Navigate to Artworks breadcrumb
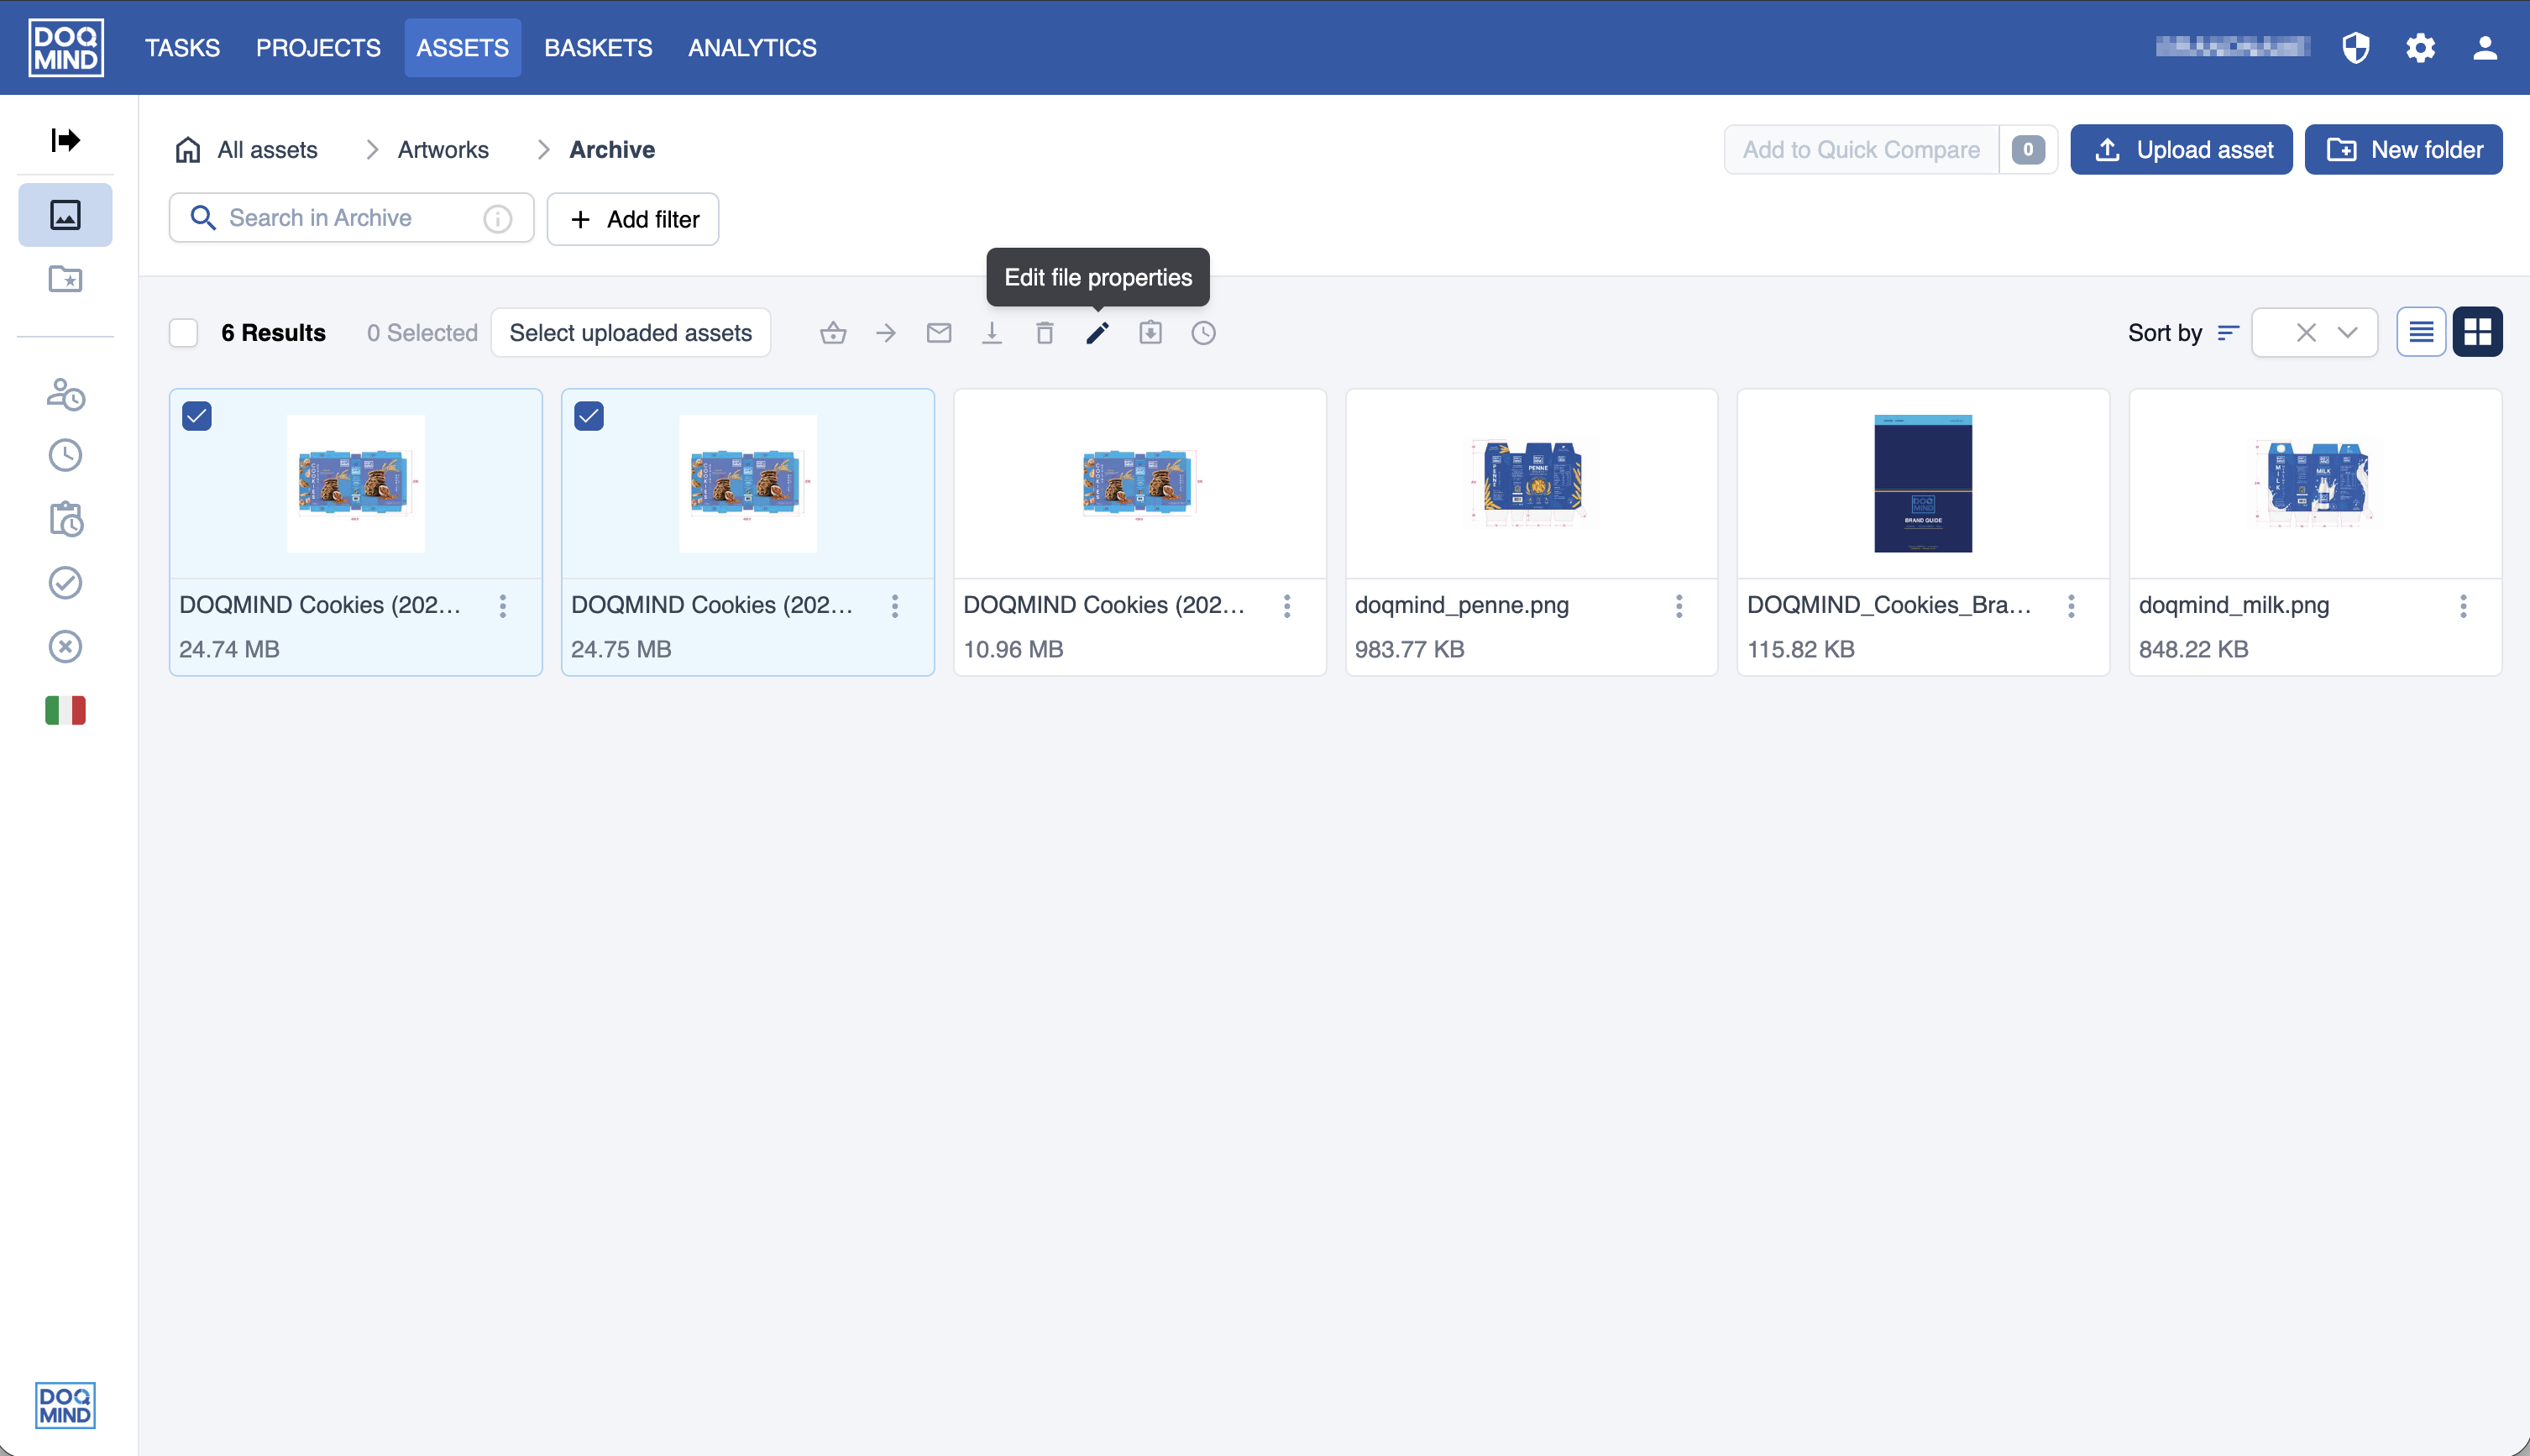The height and width of the screenshot is (1456, 2530). 443,149
